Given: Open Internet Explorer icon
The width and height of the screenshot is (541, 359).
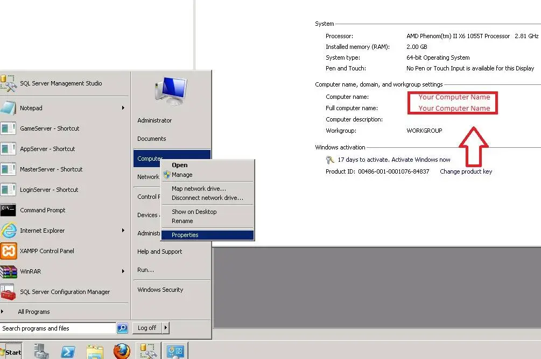Looking at the screenshot, I should point(8,231).
